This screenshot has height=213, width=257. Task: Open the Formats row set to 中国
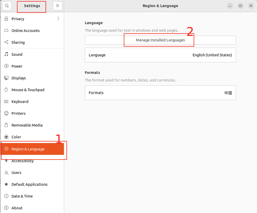tap(160, 93)
